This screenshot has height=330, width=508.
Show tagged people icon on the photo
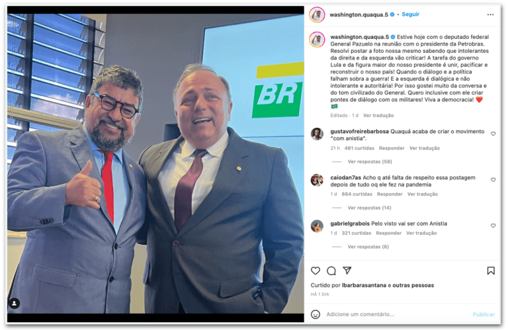(x=15, y=304)
